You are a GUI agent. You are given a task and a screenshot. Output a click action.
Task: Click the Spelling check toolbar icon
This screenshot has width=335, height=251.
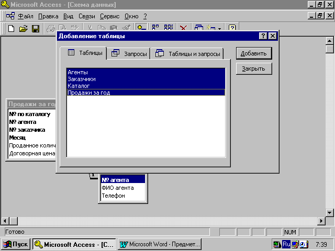(75, 28)
